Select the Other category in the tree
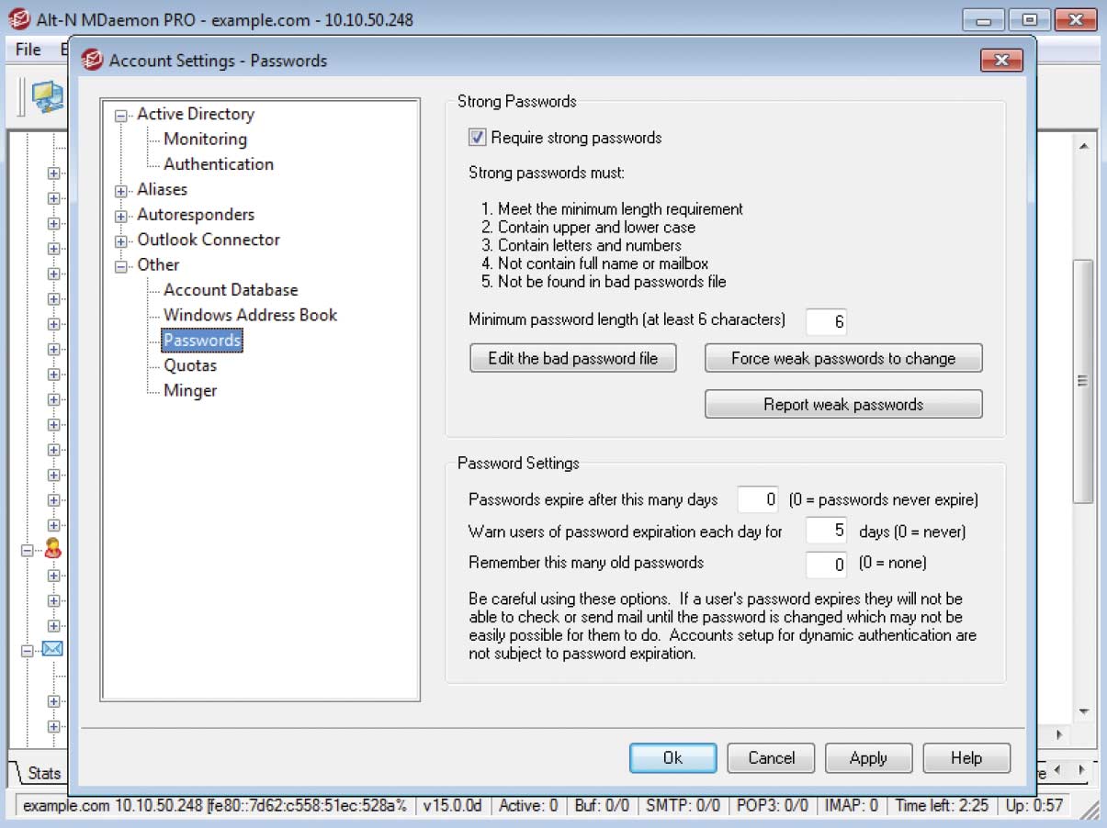Viewport: 1107px width, 828px height. [x=158, y=264]
